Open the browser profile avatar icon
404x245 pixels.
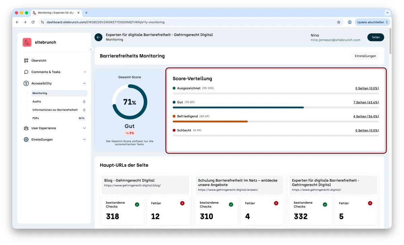pos(350,22)
